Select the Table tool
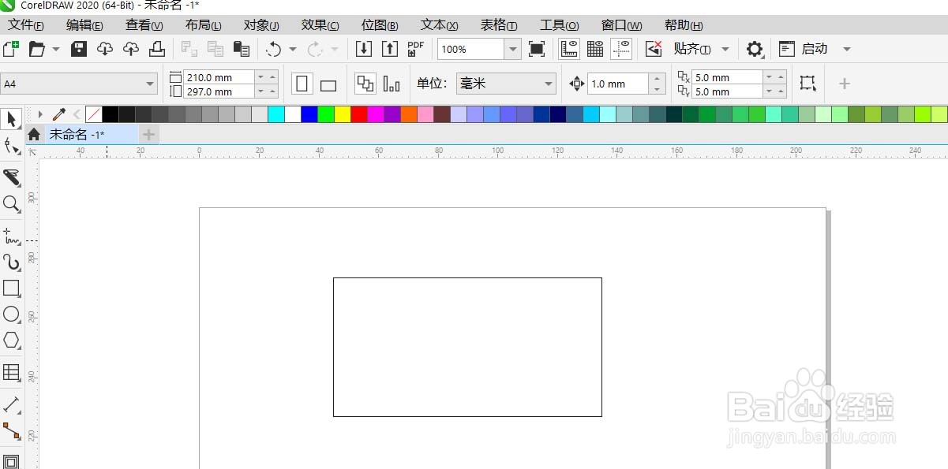 [x=11, y=371]
